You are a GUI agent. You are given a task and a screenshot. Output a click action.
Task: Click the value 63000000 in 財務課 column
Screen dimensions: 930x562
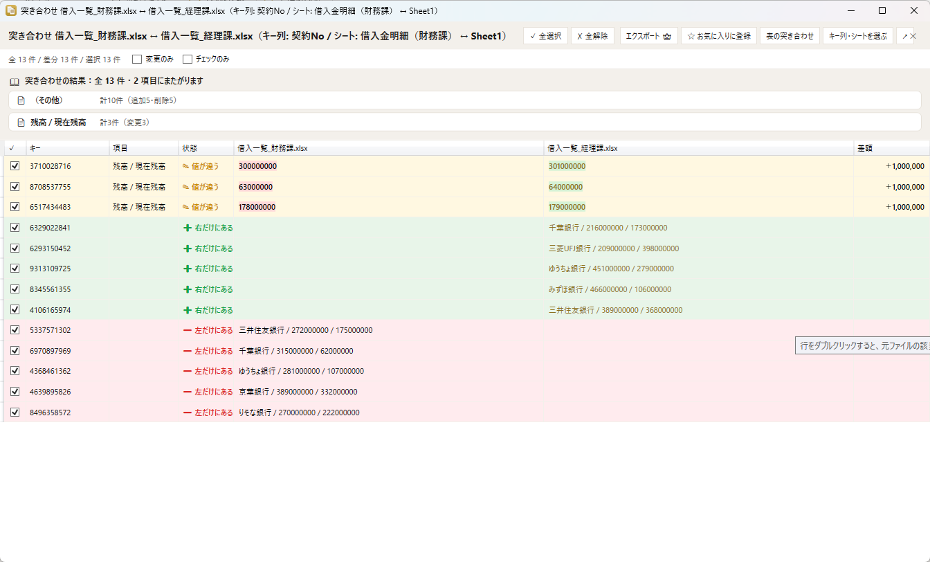(255, 187)
